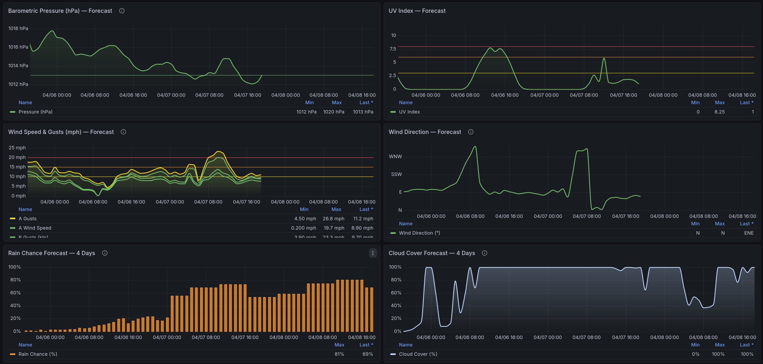Click the Cloud Cover (%) legend entry
The height and width of the screenshot is (364, 763).
coord(418,354)
